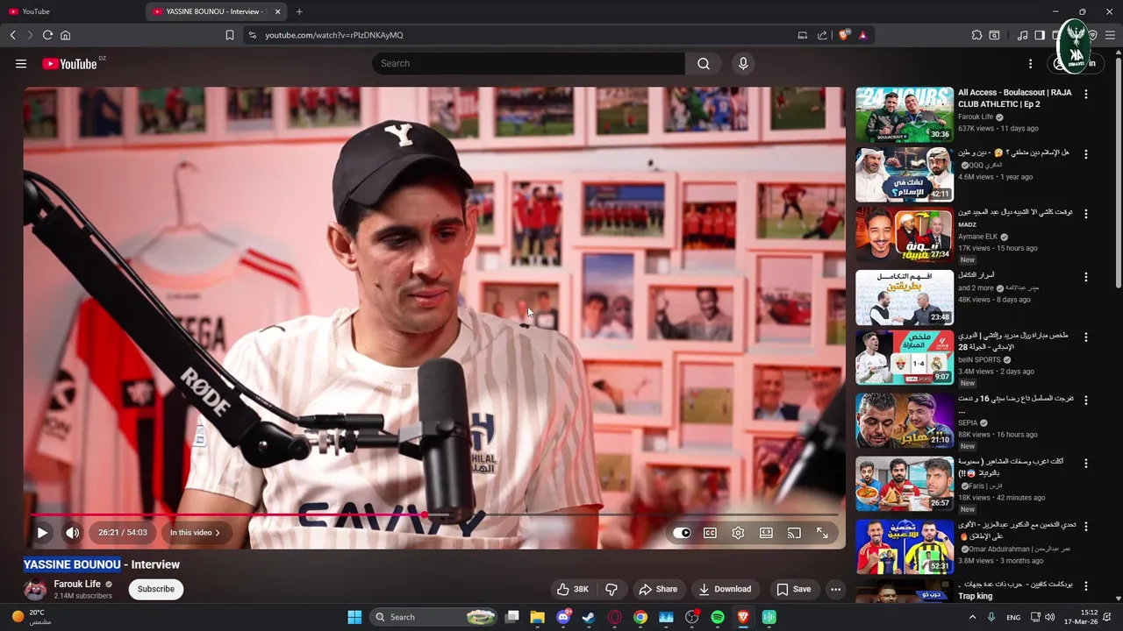The width and height of the screenshot is (1123, 631).
Task: Go to browser home page
Action: [65, 35]
